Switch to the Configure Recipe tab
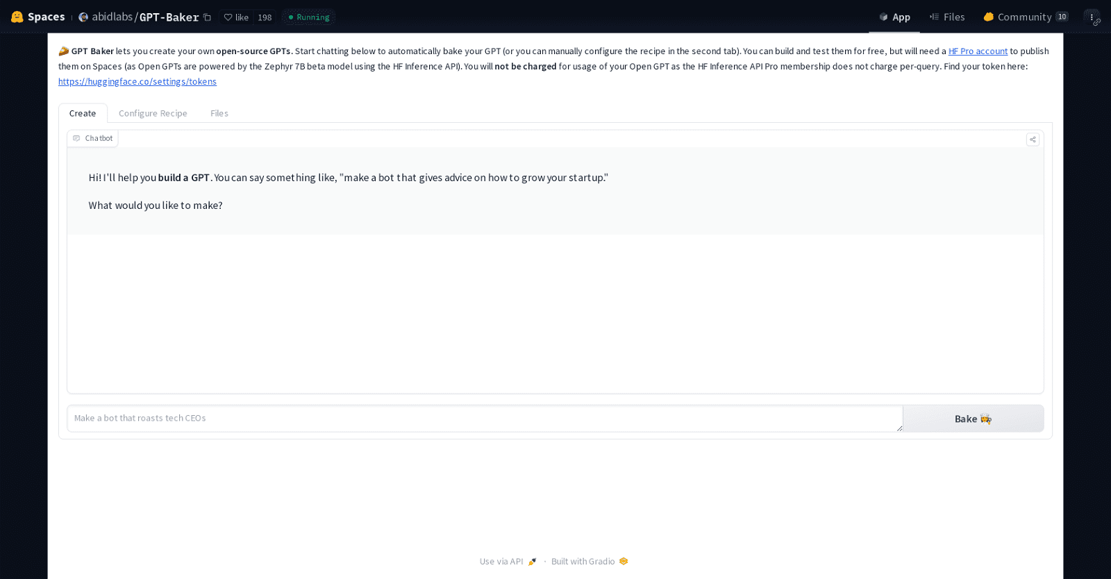The height and width of the screenshot is (579, 1111). click(x=153, y=113)
